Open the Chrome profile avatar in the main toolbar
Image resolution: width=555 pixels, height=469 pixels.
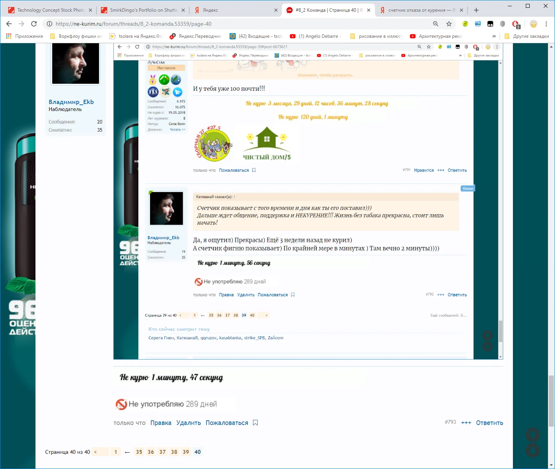click(534, 24)
